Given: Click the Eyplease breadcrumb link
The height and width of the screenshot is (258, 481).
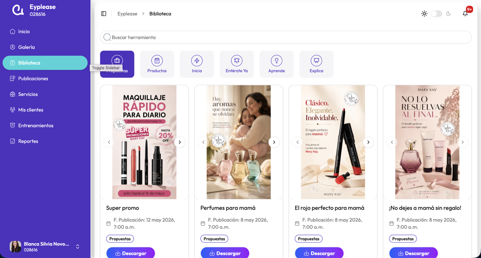Looking at the screenshot, I should coord(127,14).
